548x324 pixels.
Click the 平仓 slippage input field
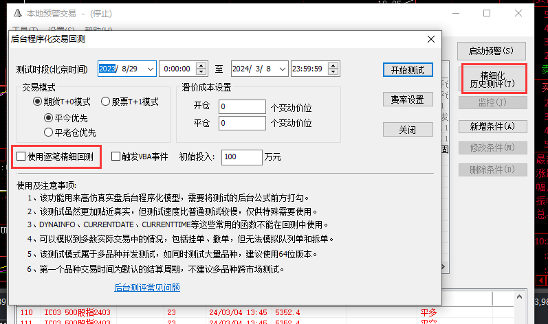[242, 123]
